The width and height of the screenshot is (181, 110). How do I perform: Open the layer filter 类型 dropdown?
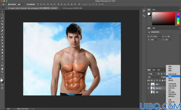152,74
